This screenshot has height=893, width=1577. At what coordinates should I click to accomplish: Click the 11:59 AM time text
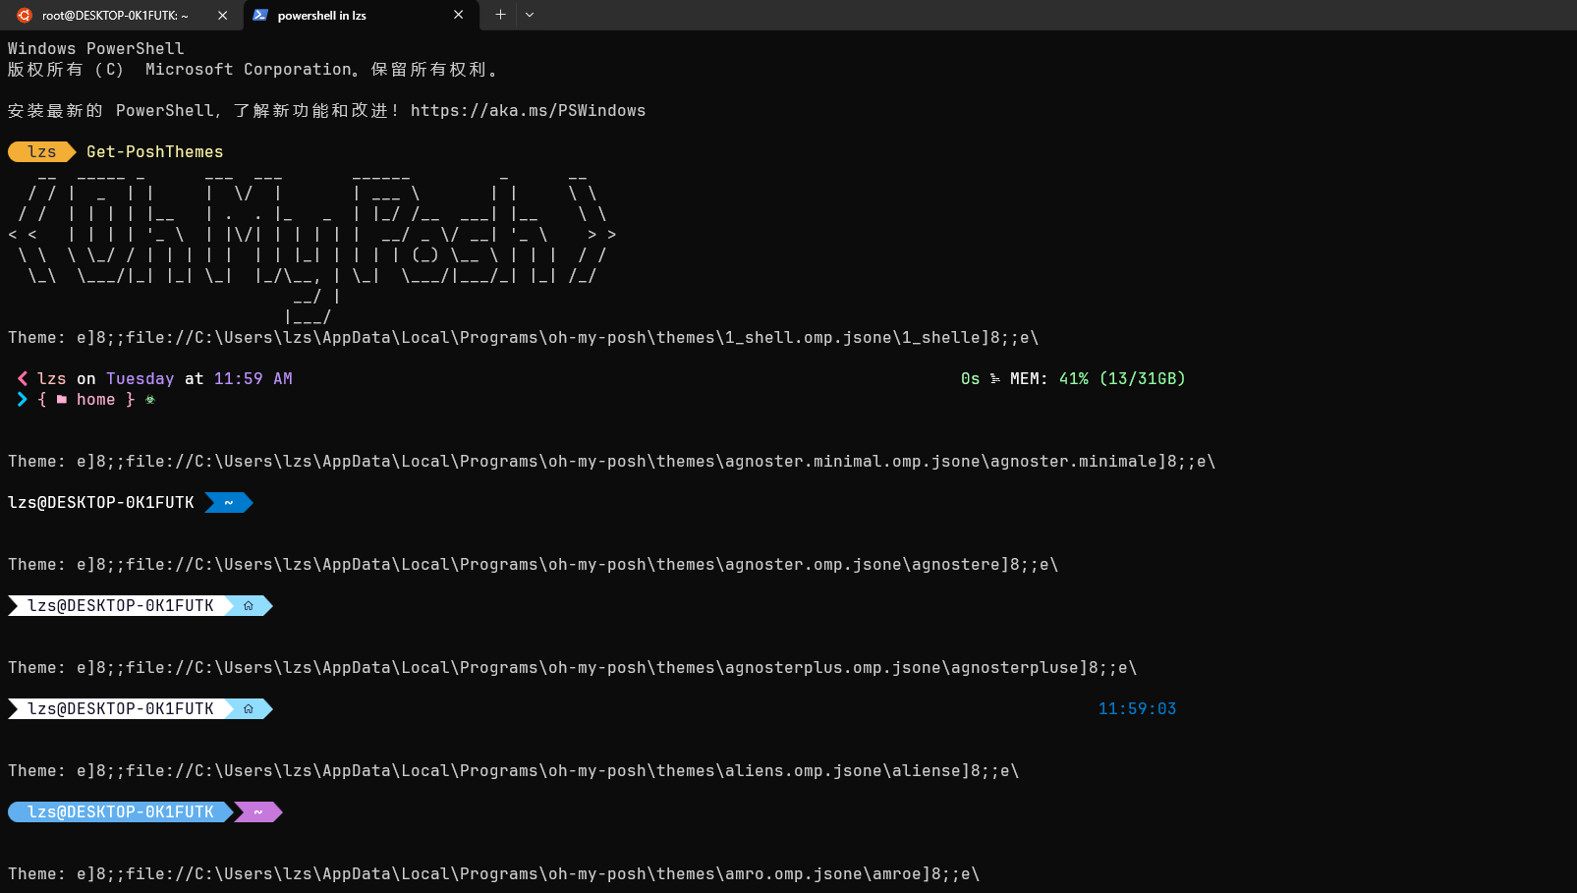pyautogui.click(x=253, y=378)
